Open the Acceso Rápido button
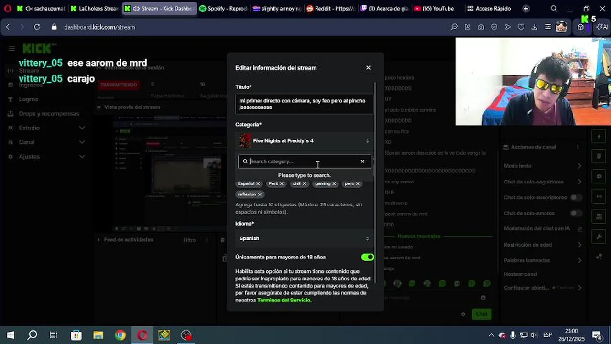 (x=489, y=8)
